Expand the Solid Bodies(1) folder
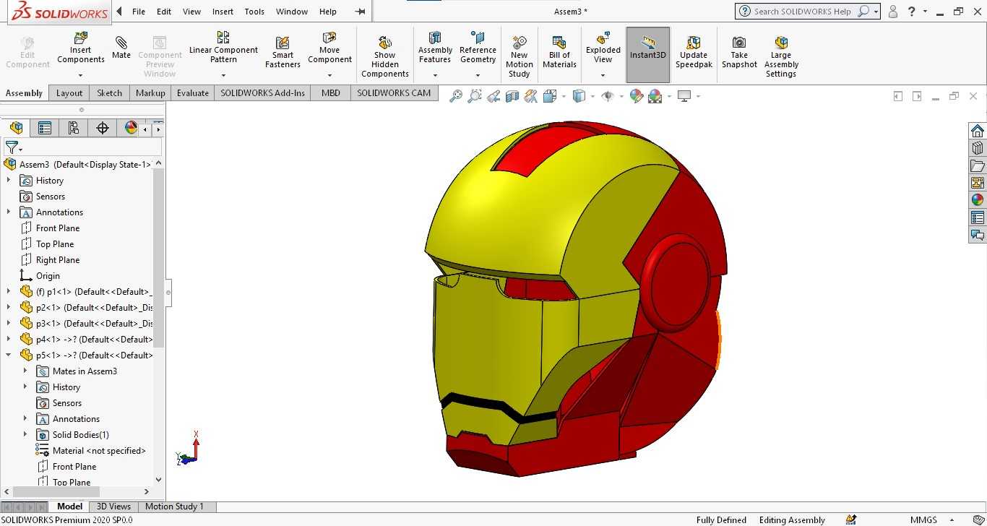 pos(25,435)
